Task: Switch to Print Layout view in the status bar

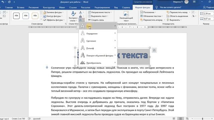Action: tap(181, 119)
